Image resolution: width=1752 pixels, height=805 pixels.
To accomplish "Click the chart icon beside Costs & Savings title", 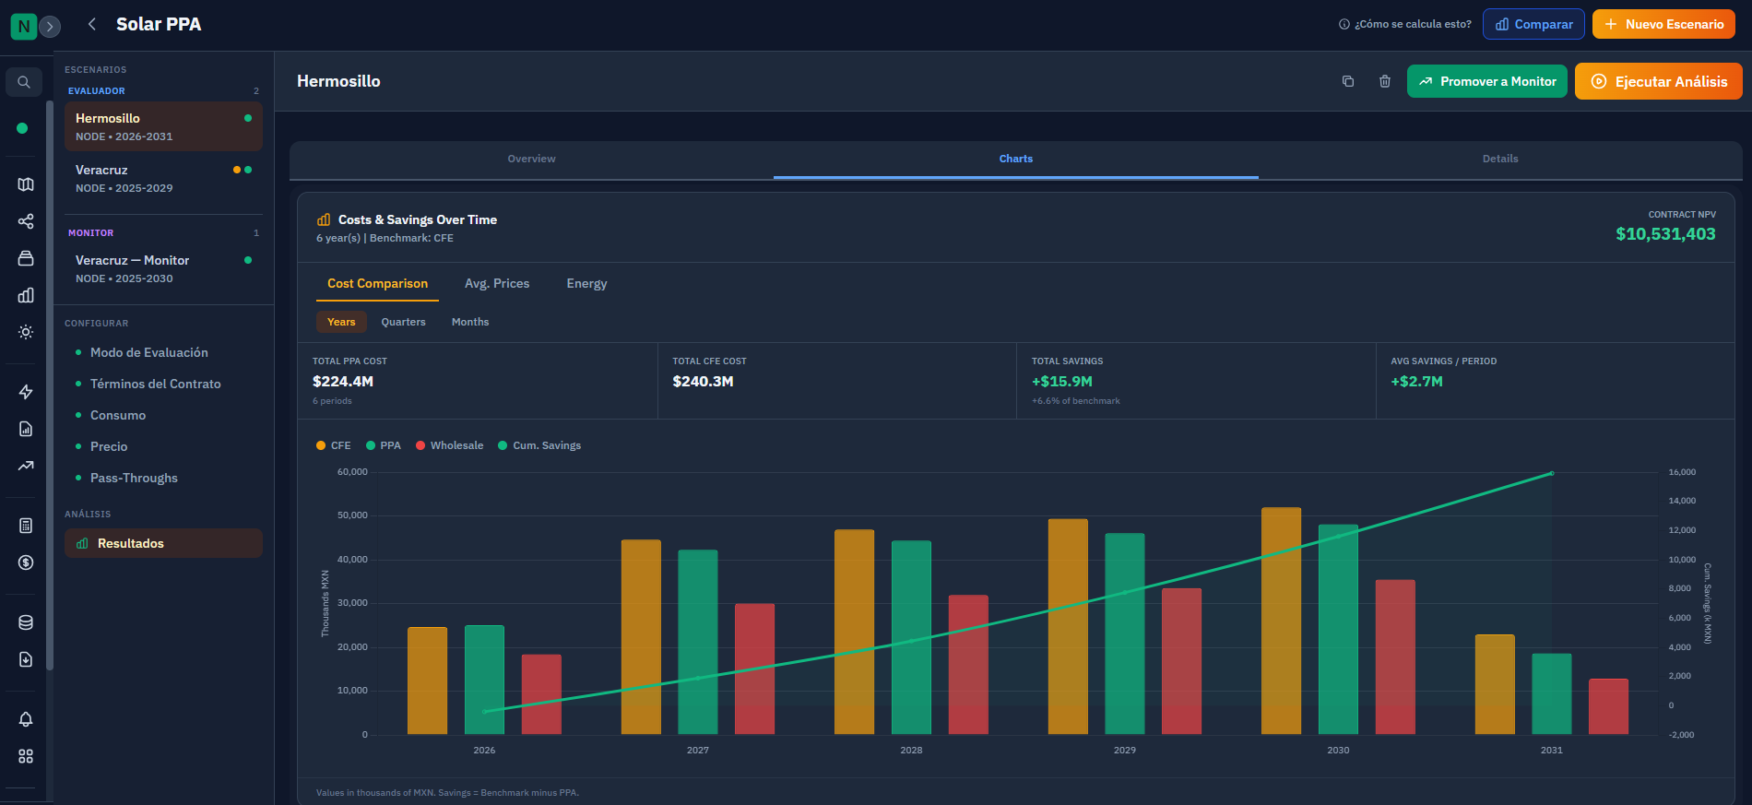I will (x=324, y=219).
